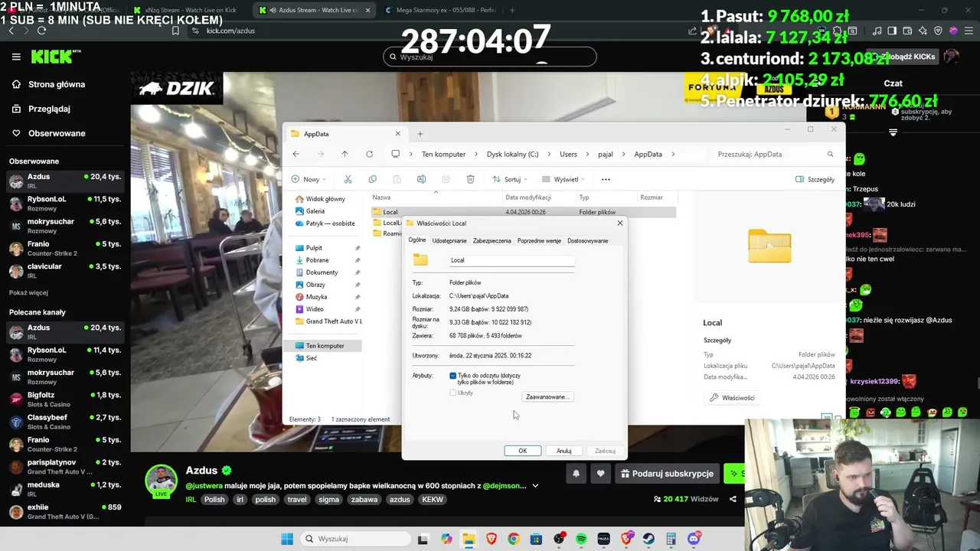The image size is (980, 551).
Task: Click the Copilot icon in the taskbar
Action: (x=446, y=539)
